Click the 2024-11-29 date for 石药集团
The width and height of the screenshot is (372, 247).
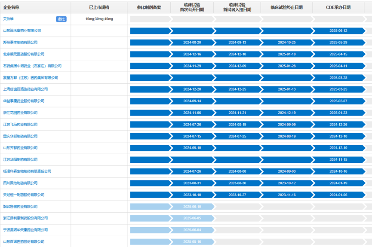pos(192,66)
